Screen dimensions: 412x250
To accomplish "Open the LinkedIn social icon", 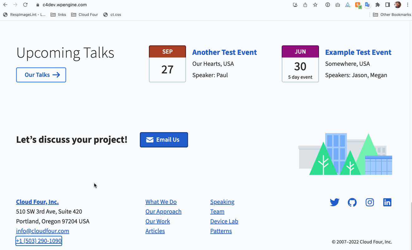I will [x=387, y=202].
